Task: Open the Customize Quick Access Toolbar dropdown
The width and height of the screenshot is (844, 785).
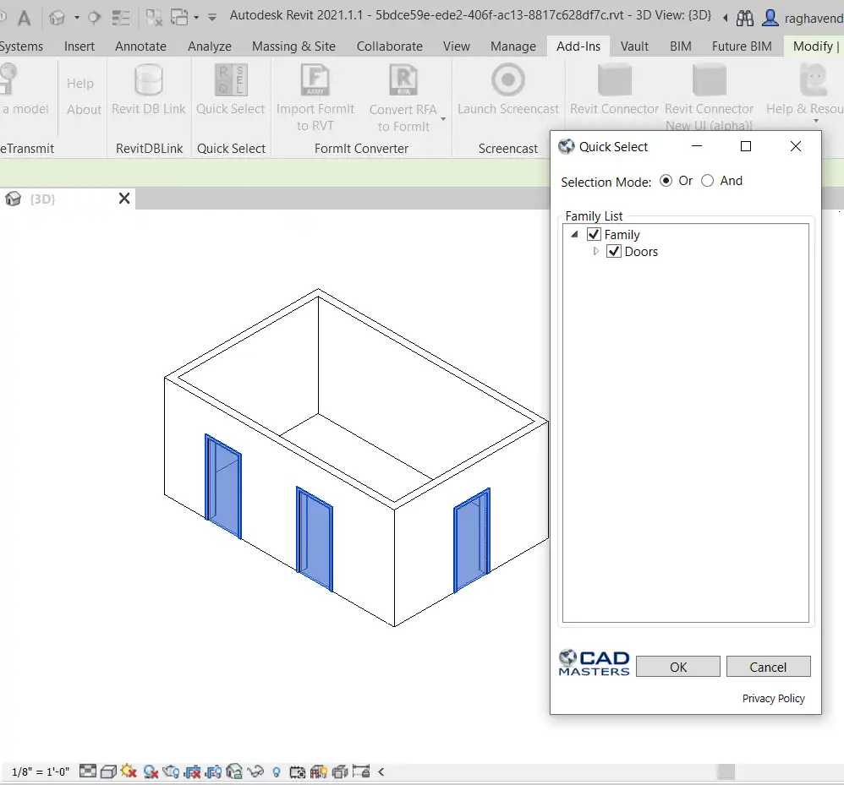Action: click(x=211, y=17)
